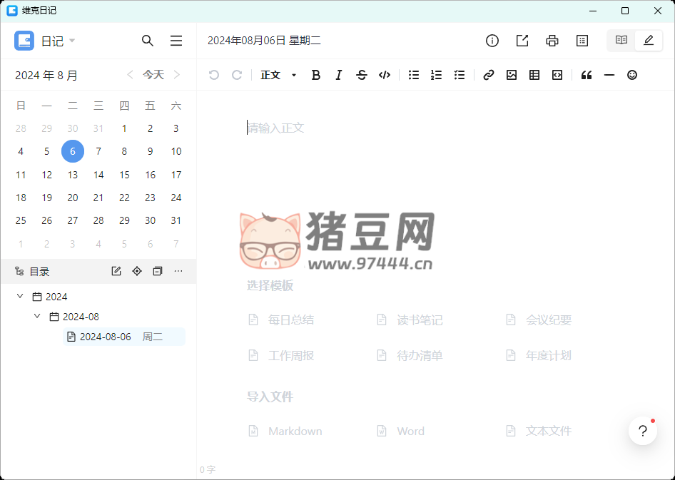The width and height of the screenshot is (675, 480).
Task: Choose the 工作周报 template
Action: [x=281, y=356]
